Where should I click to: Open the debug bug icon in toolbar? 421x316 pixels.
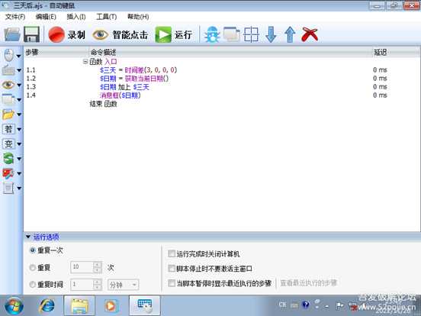tap(212, 34)
